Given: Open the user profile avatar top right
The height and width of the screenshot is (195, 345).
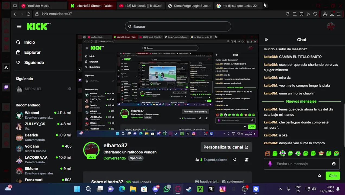Looking at the screenshot, I should 331,26.
